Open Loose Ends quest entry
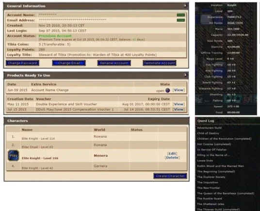Screen dimensions: 260x211 205,161
